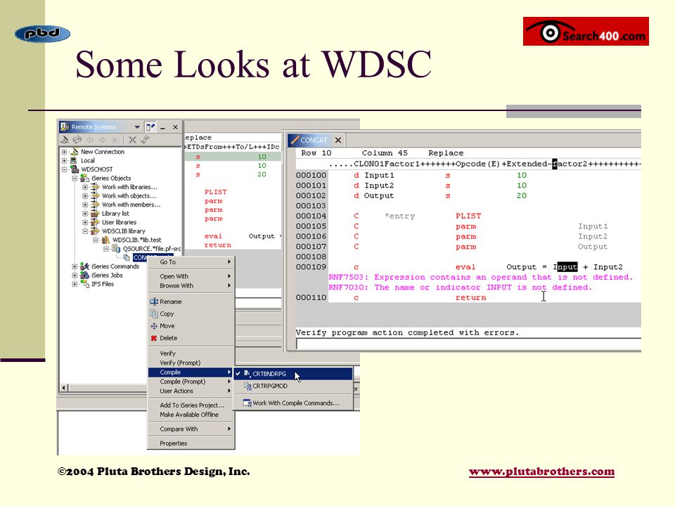Image resolution: width=675 pixels, height=506 pixels.
Task: Click the Move icon in context menu
Action: pos(154,325)
